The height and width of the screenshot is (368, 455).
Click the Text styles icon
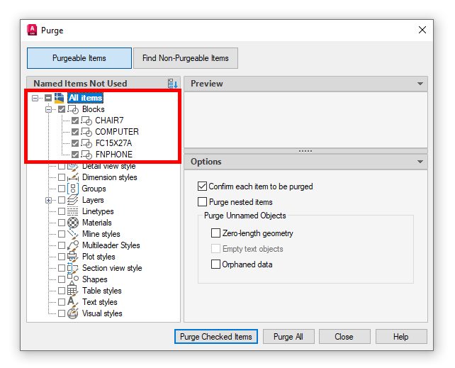(x=72, y=302)
